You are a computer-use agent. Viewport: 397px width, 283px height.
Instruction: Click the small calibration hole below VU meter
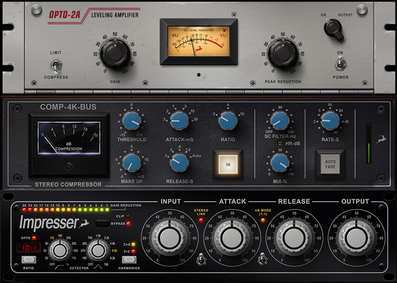pos(198,75)
